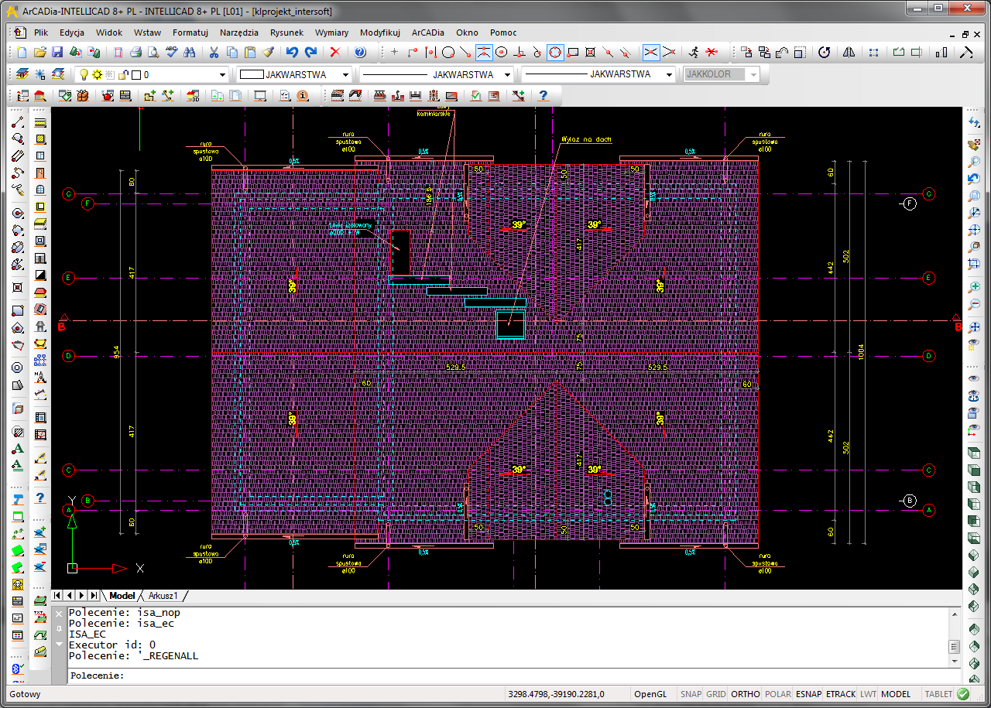Click the red X delete icon
The width and height of the screenshot is (991, 708).
[x=335, y=53]
